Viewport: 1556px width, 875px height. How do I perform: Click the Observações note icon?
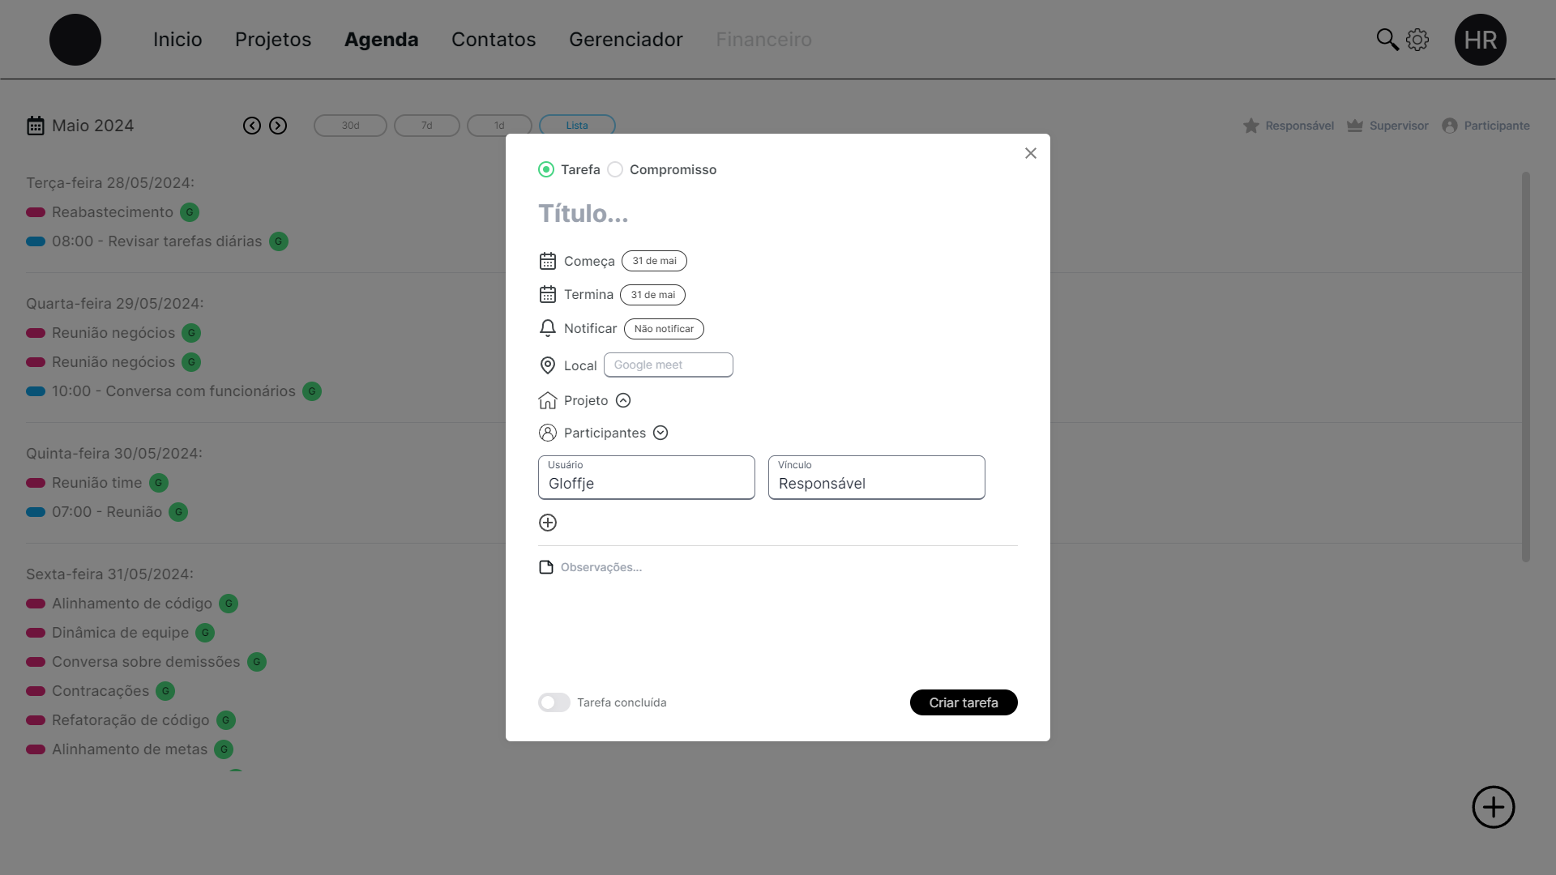pyautogui.click(x=546, y=567)
